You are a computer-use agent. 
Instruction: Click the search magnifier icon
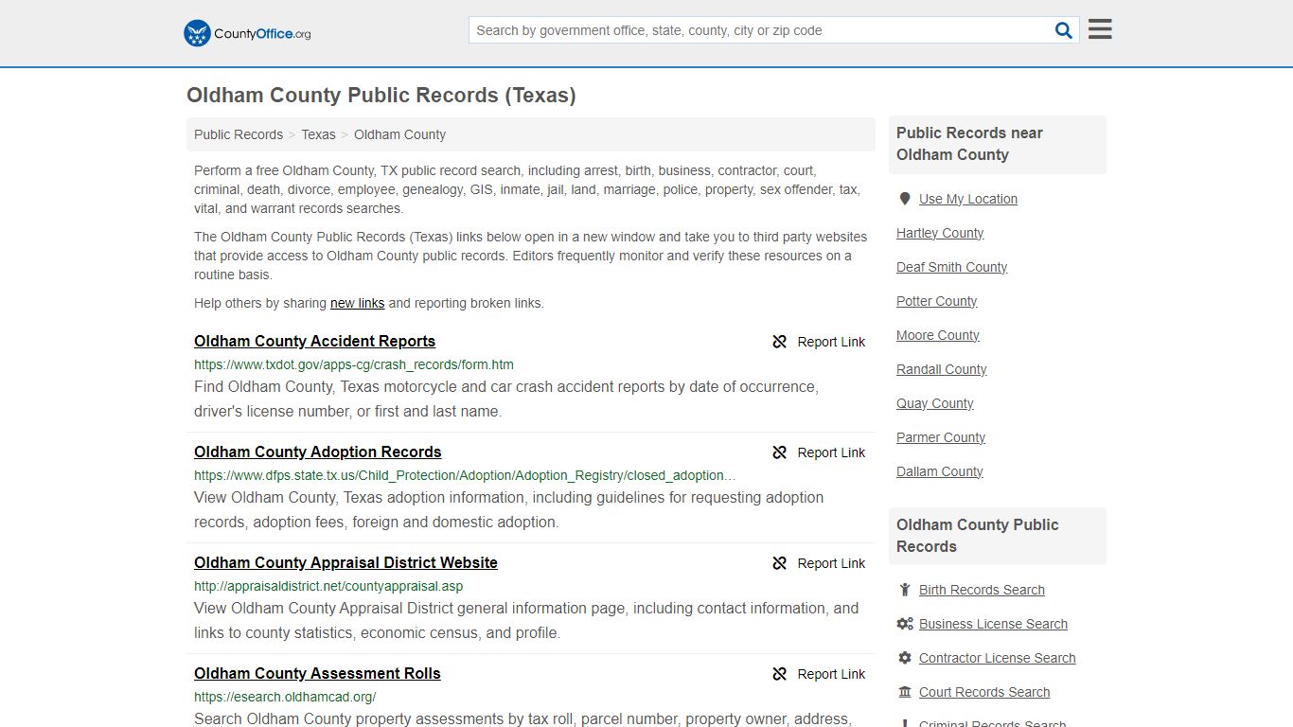tap(1064, 30)
